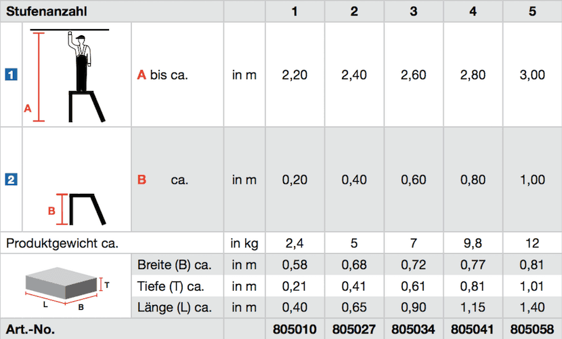Click the 3,00 reach height value
The image size is (562, 339).
[x=532, y=75]
